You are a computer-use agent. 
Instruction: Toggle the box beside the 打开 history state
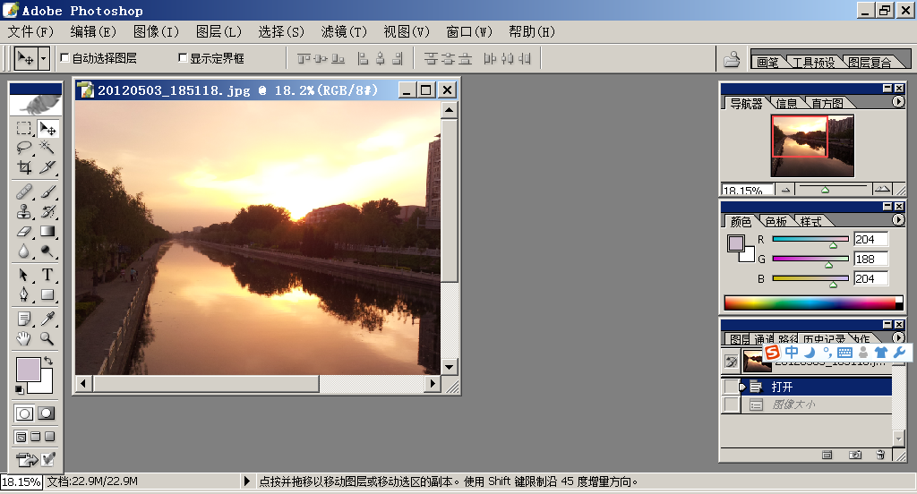point(732,387)
